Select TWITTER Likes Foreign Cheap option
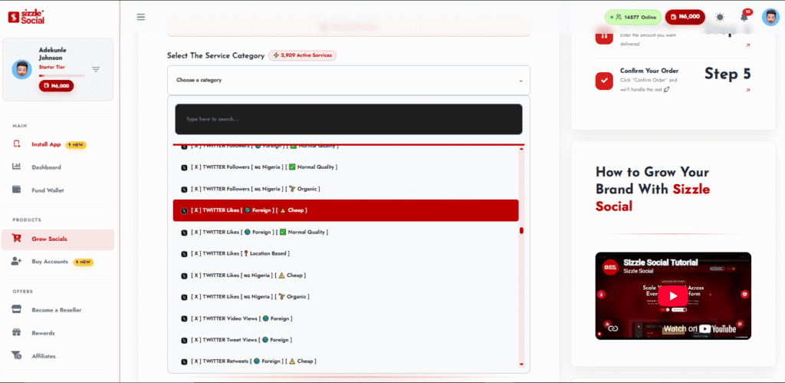Image resolution: width=785 pixels, height=383 pixels. [x=346, y=210]
